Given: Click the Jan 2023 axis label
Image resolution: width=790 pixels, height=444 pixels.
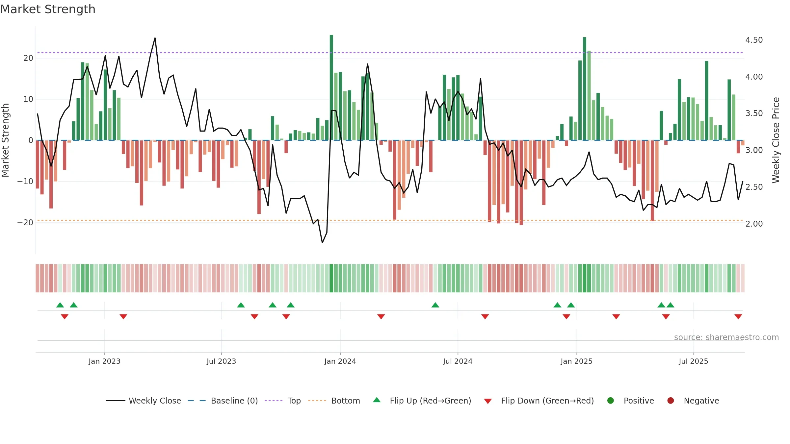Looking at the screenshot, I should tap(104, 361).
